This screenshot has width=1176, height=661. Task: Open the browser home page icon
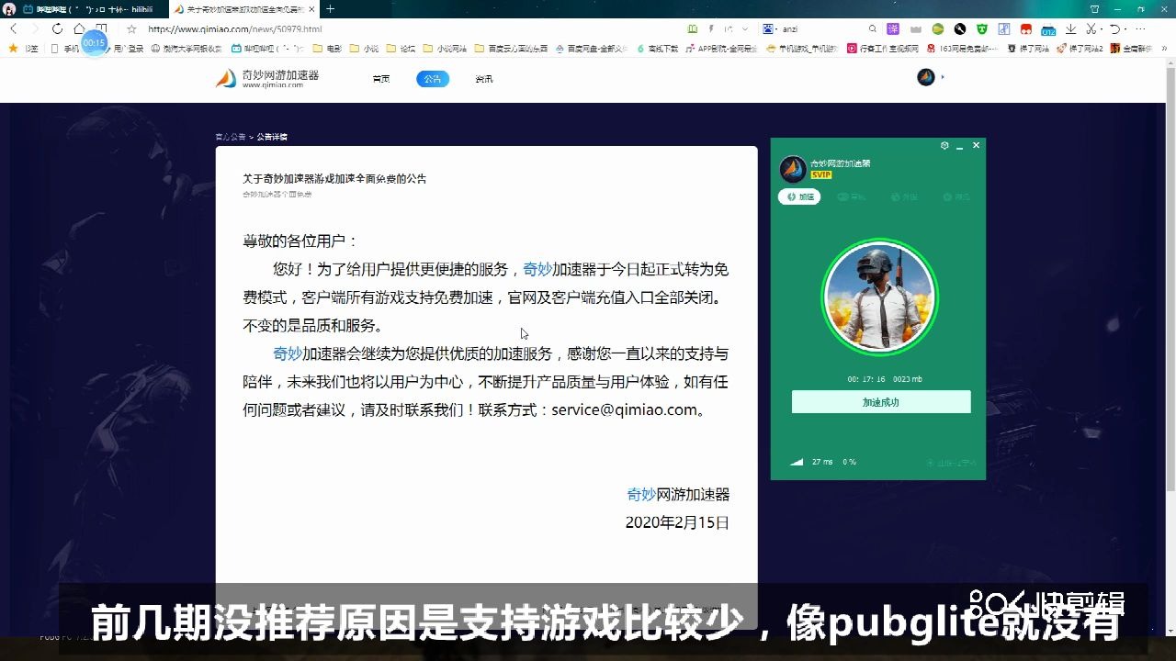pos(79,29)
